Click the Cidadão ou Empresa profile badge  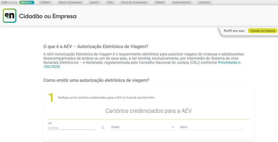[262, 31]
